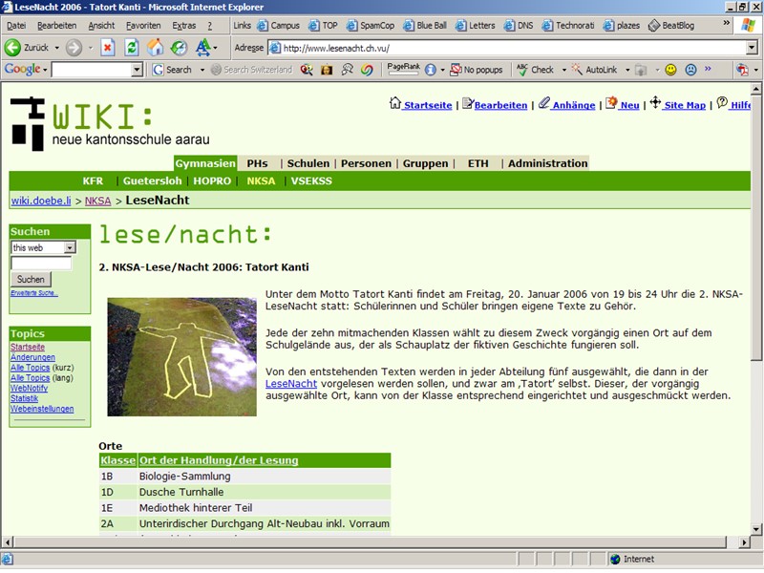This screenshot has height=573, width=764.
Task: Edit this page via the Bearbeiten pencil icon
Action: click(x=467, y=106)
